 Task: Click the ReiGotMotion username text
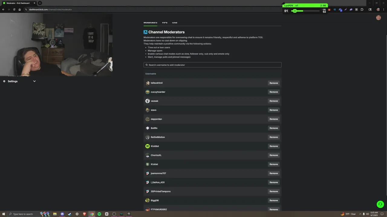click(158, 137)
